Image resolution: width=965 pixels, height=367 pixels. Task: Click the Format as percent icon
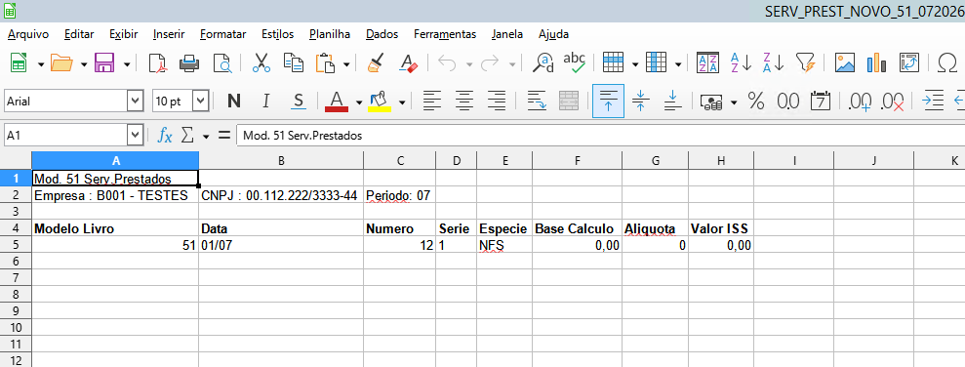(756, 101)
